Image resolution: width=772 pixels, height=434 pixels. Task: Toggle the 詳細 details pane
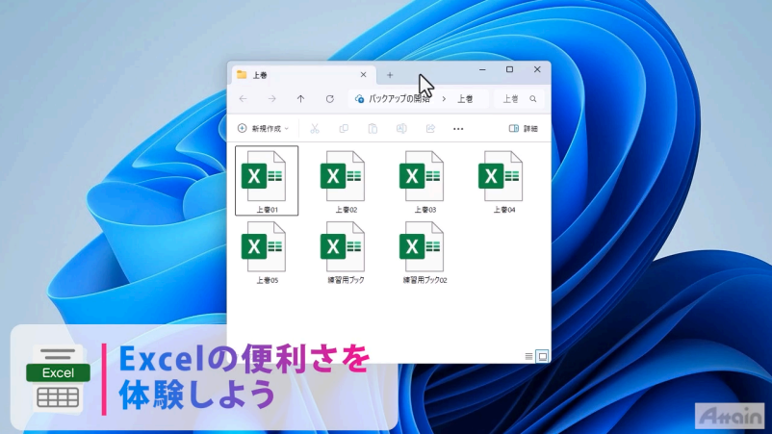click(523, 128)
